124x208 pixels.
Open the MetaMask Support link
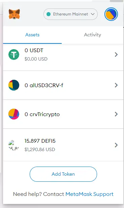pos(90,194)
